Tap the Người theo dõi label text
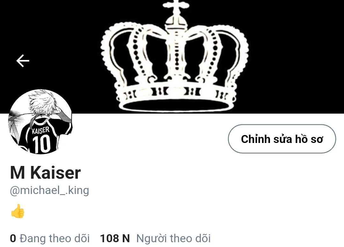344x247 pixels. tap(173, 238)
